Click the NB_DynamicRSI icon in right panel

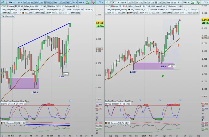(106, 123)
